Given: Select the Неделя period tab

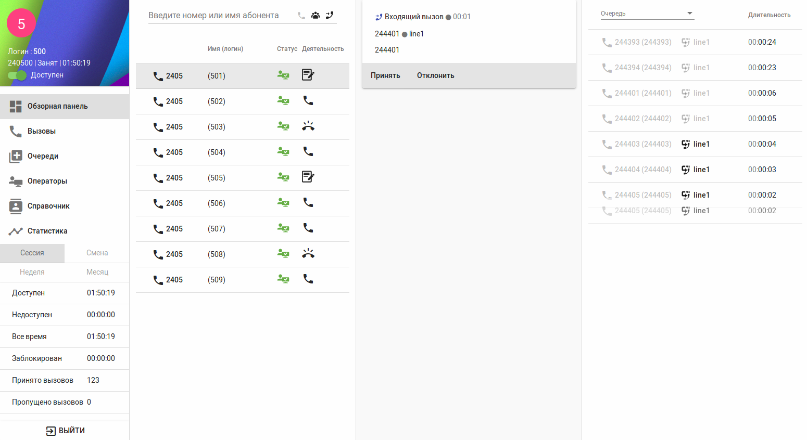Looking at the screenshot, I should 32,272.
